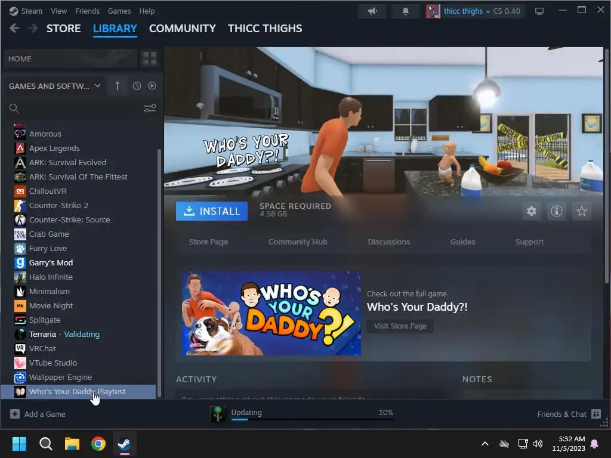Open File Explorer from the taskbar
Screen dimensions: 611x458
tap(72, 444)
